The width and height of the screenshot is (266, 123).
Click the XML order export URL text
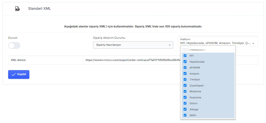click(x=133, y=60)
